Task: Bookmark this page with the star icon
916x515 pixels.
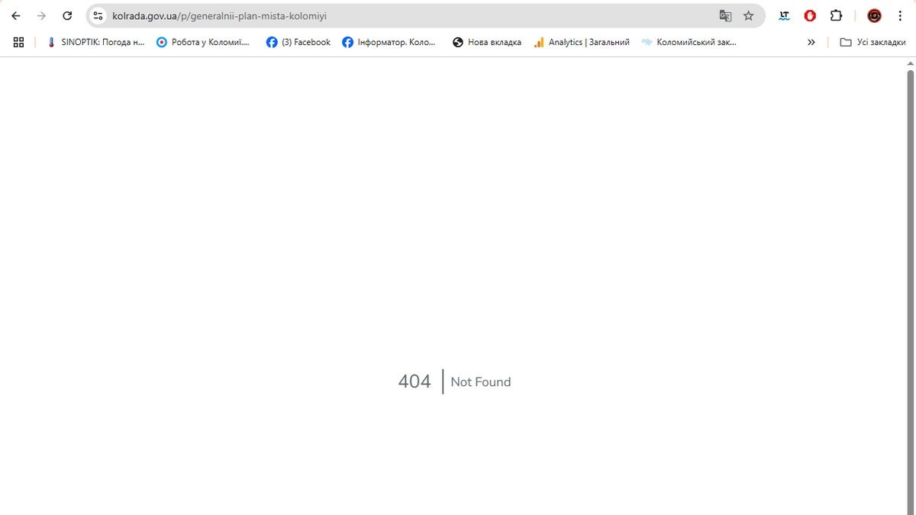Action: point(749,16)
